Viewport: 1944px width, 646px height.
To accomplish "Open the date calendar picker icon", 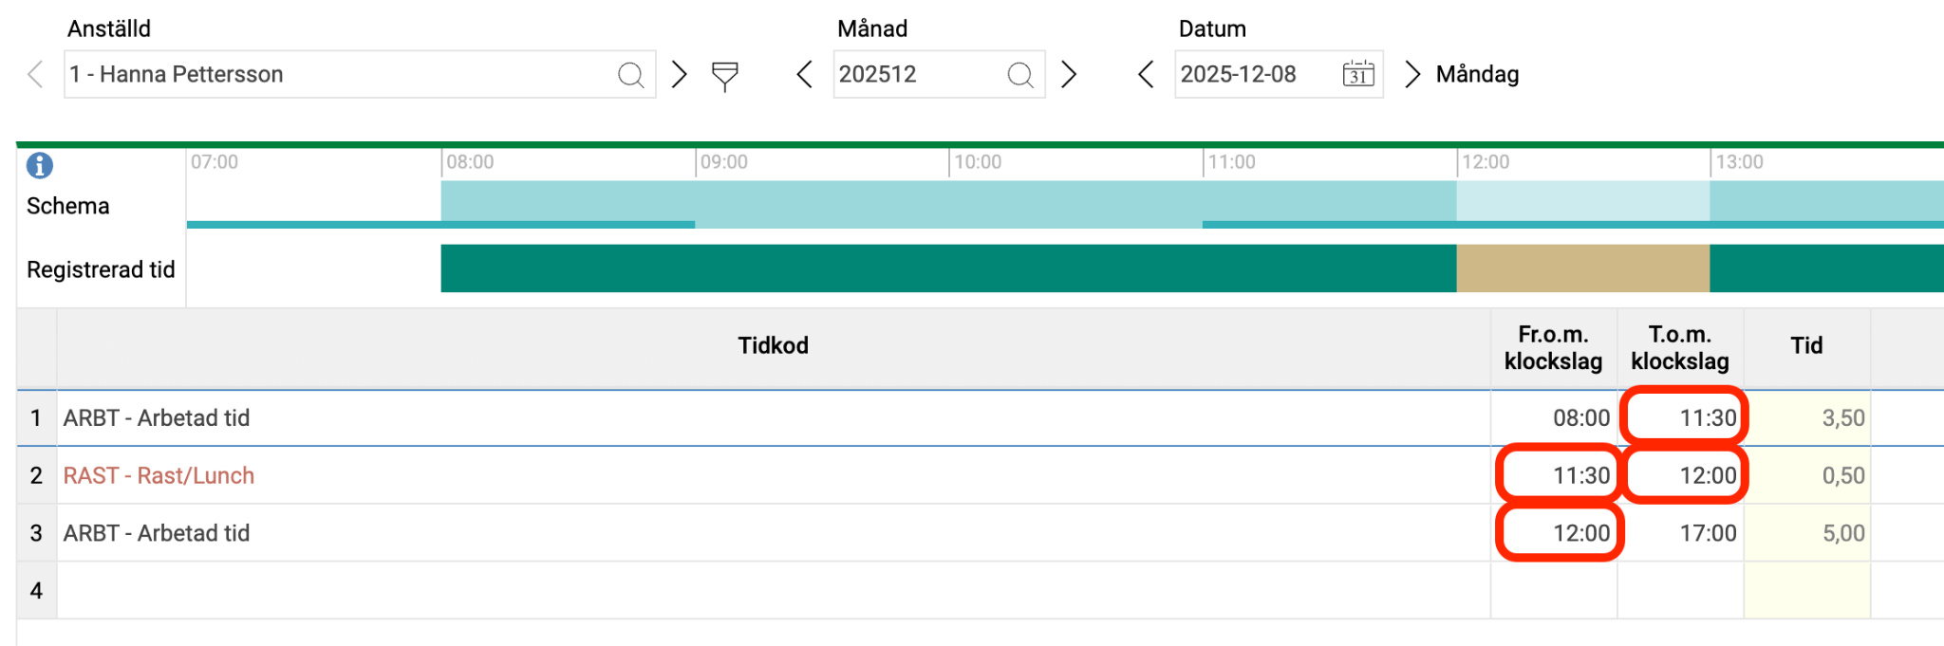I will point(1358,74).
